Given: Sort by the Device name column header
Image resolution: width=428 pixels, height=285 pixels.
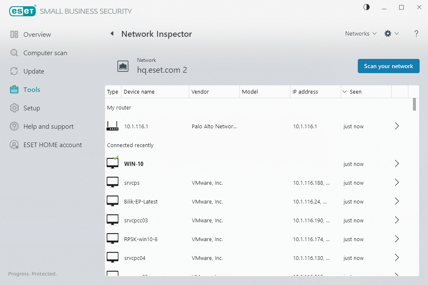Looking at the screenshot, I should click(x=139, y=92).
